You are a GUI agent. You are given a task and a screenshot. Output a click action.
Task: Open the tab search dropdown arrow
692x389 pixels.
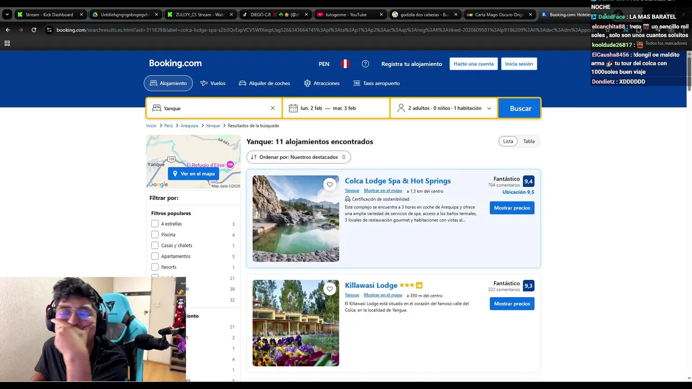point(7,15)
